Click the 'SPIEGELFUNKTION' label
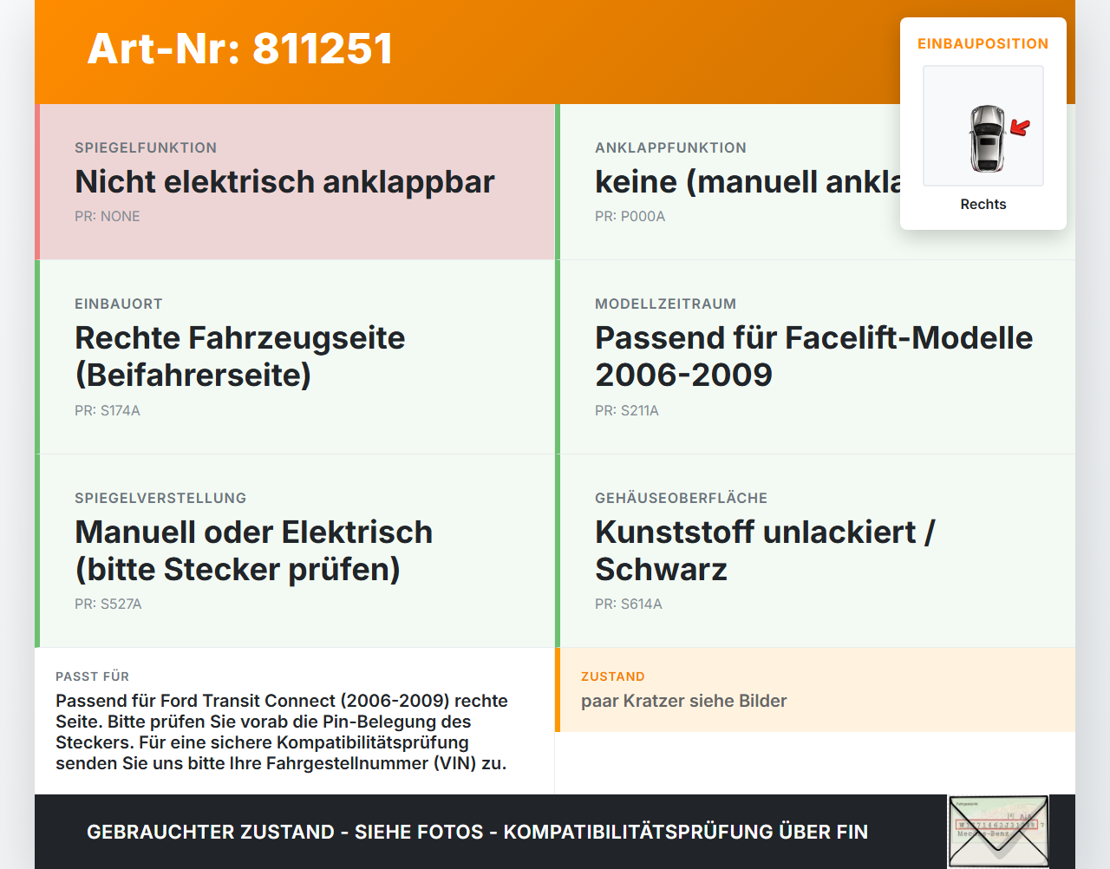The height and width of the screenshot is (869, 1110). (x=146, y=147)
